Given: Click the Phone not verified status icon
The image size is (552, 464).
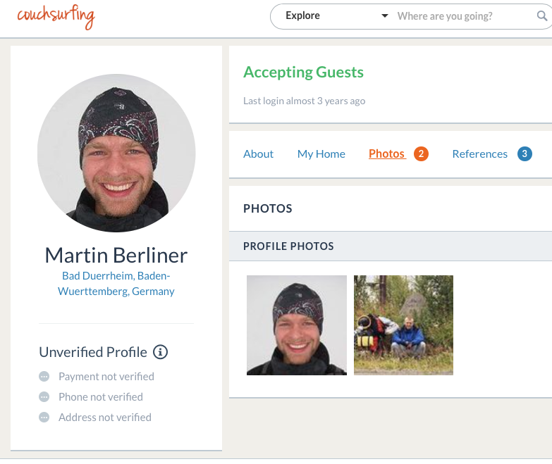Looking at the screenshot, I should (44, 397).
